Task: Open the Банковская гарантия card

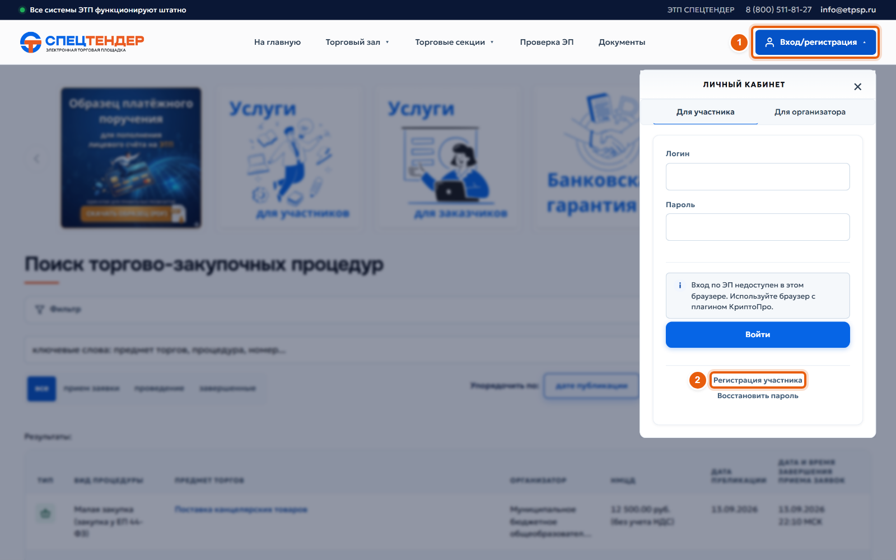Action: (587, 157)
